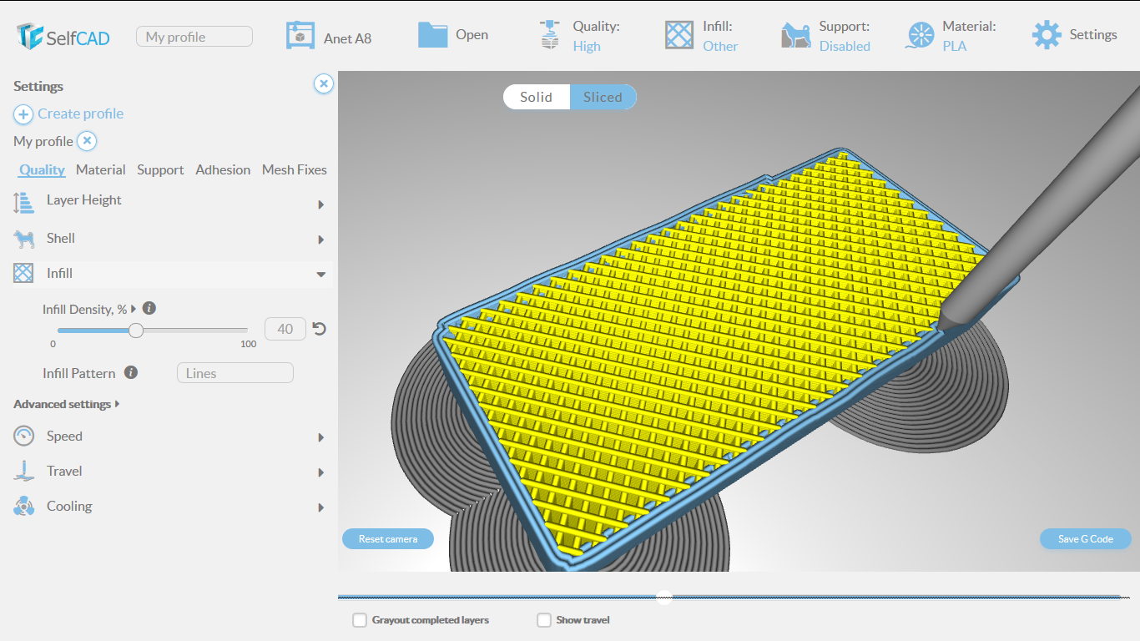Click the Create profile link
Image resolution: width=1140 pixels, height=641 pixels.
(x=81, y=114)
